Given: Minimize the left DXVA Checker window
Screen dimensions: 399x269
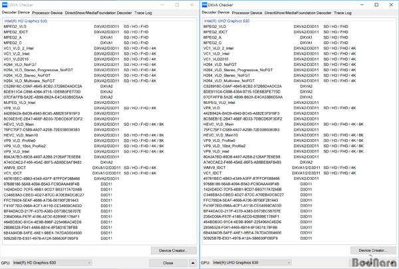Looking at the screenshot, I should coord(161,5).
